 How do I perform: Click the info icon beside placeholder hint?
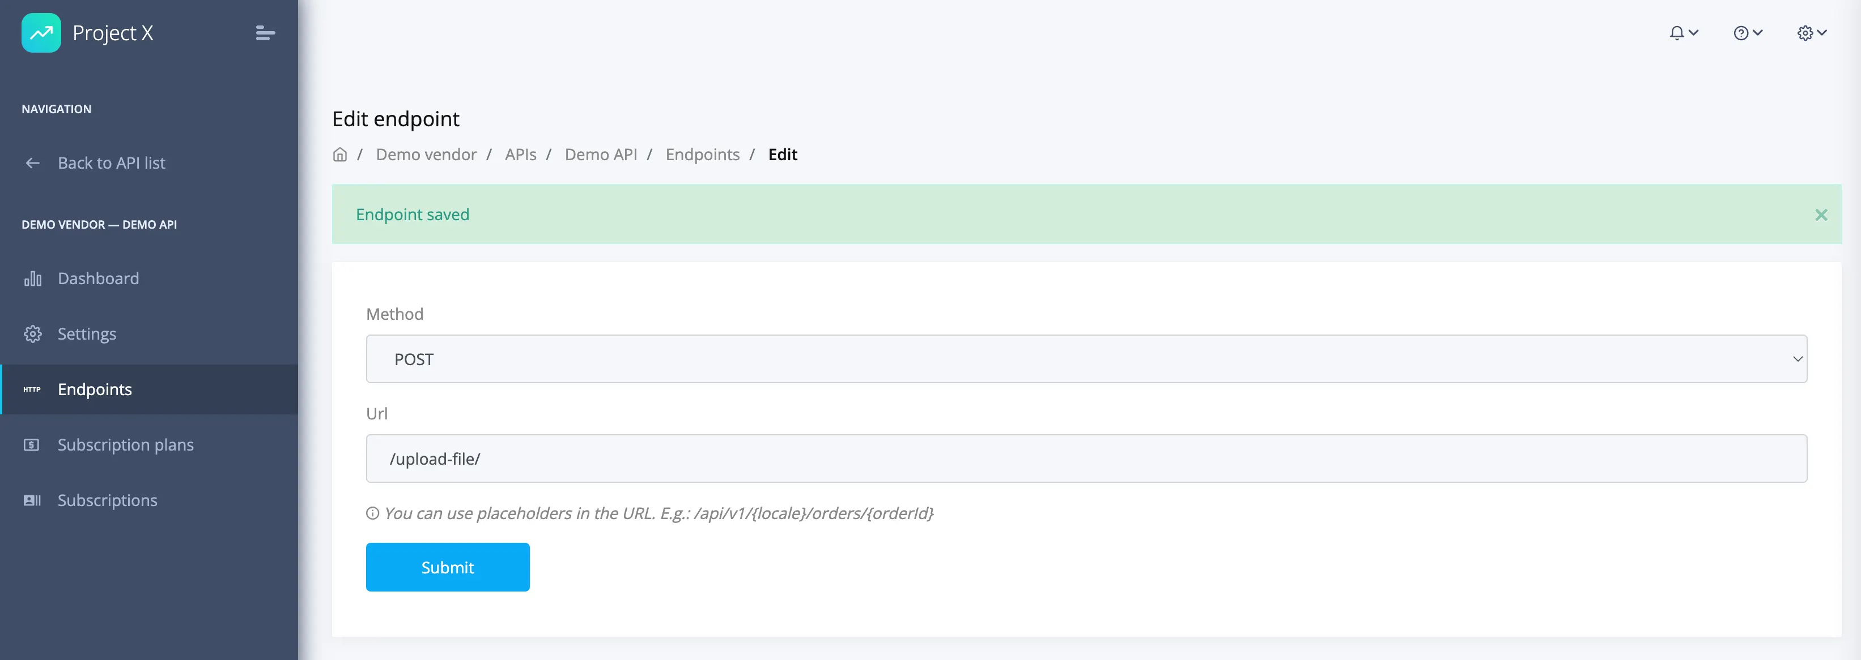(372, 513)
